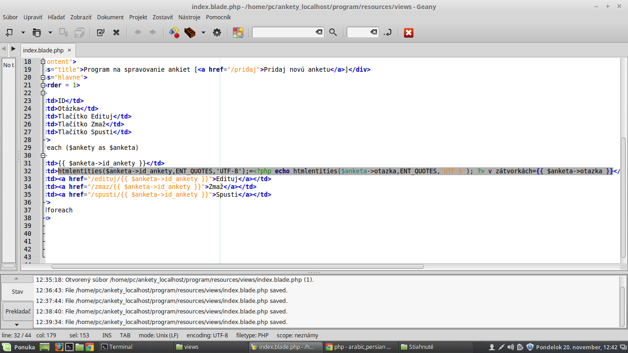Close the index.blade.php tab
The image size is (628, 353).
[x=69, y=51]
